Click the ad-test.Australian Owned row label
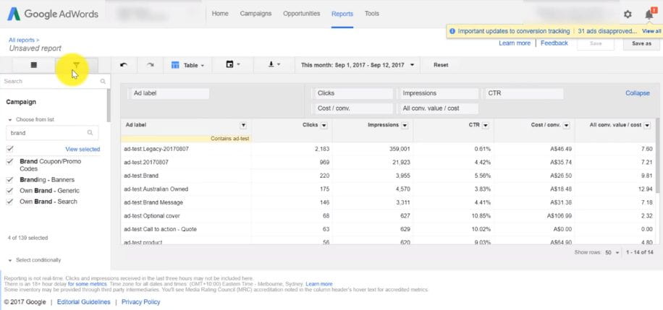Image resolution: width=663 pixels, height=310 pixels. (x=156, y=189)
